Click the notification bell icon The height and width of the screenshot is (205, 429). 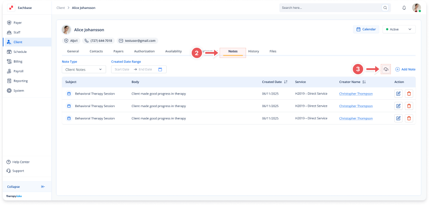coord(404,8)
